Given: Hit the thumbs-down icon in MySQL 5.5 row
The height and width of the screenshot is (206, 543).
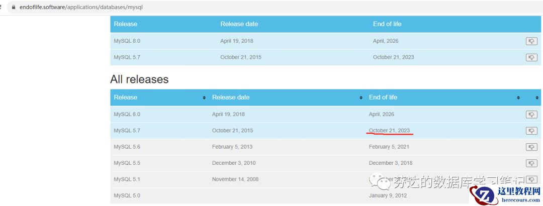Looking at the screenshot, I should point(531,163).
